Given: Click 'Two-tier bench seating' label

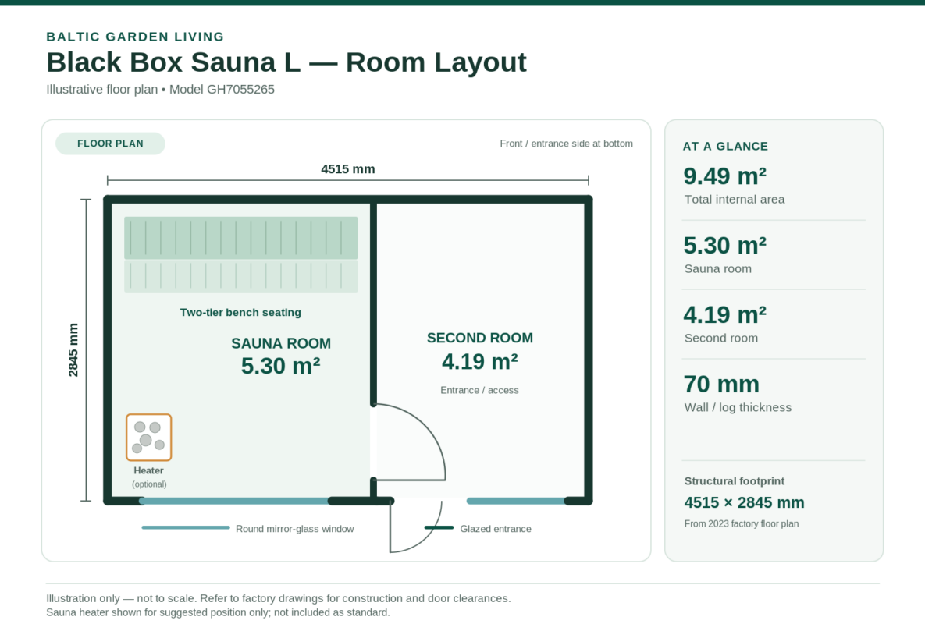Looking at the screenshot, I should pos(240,312).
